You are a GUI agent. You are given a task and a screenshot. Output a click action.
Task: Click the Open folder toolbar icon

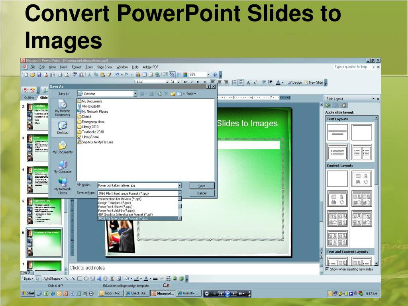pos(33,75)
